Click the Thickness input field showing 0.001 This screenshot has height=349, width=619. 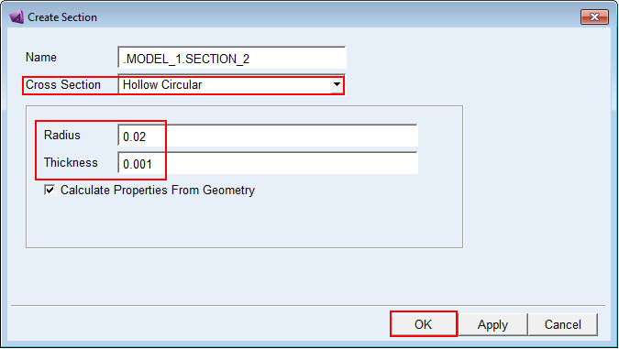(x=268, y=163)
